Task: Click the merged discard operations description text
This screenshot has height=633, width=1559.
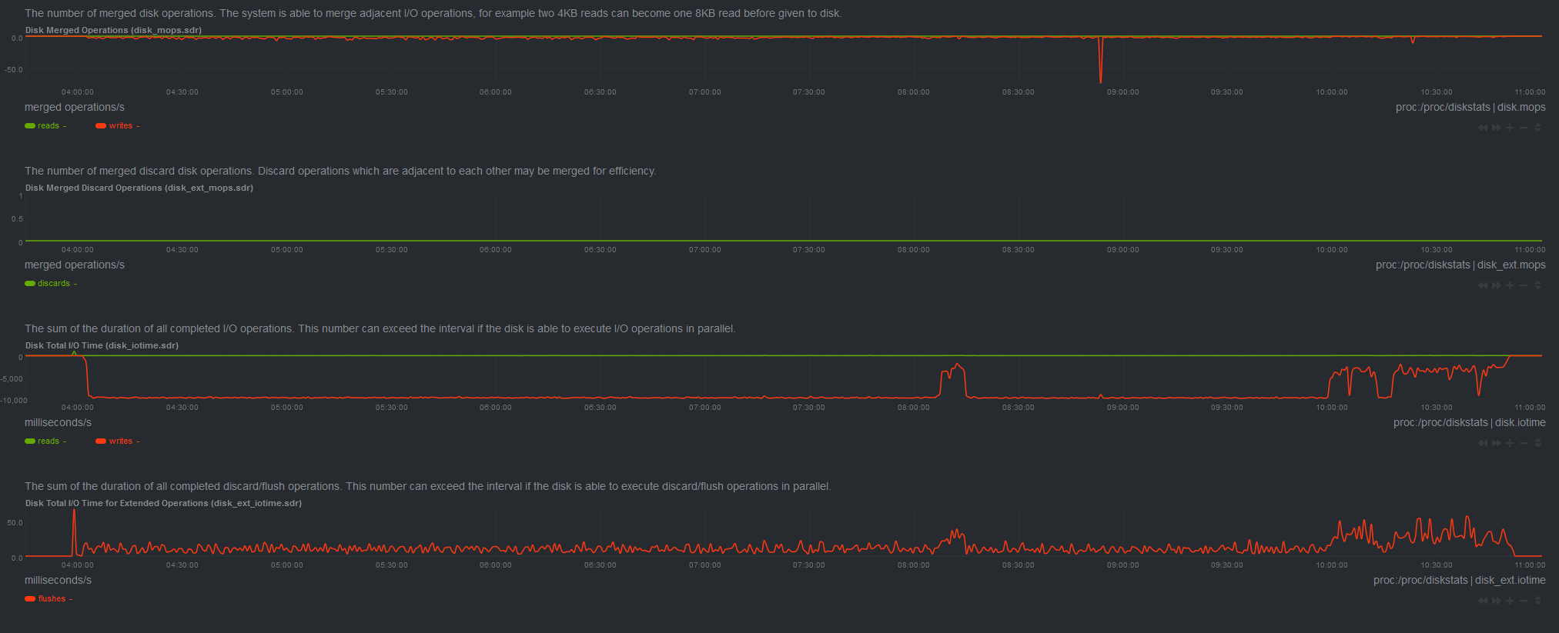Action: (340, 172)
